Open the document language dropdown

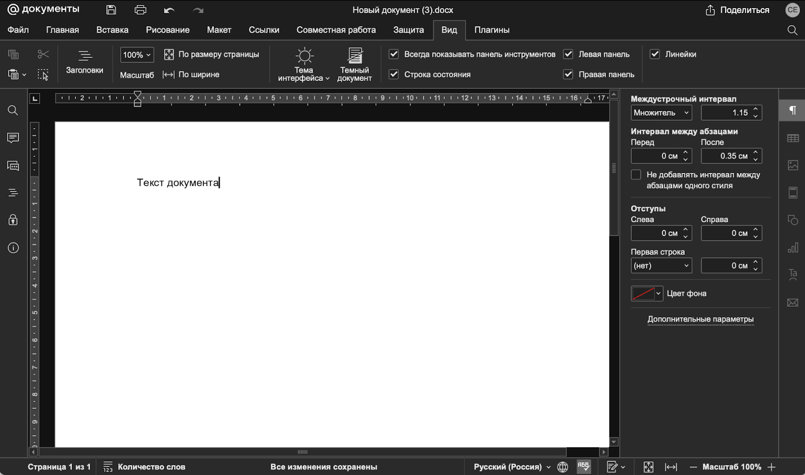point(512,467)
